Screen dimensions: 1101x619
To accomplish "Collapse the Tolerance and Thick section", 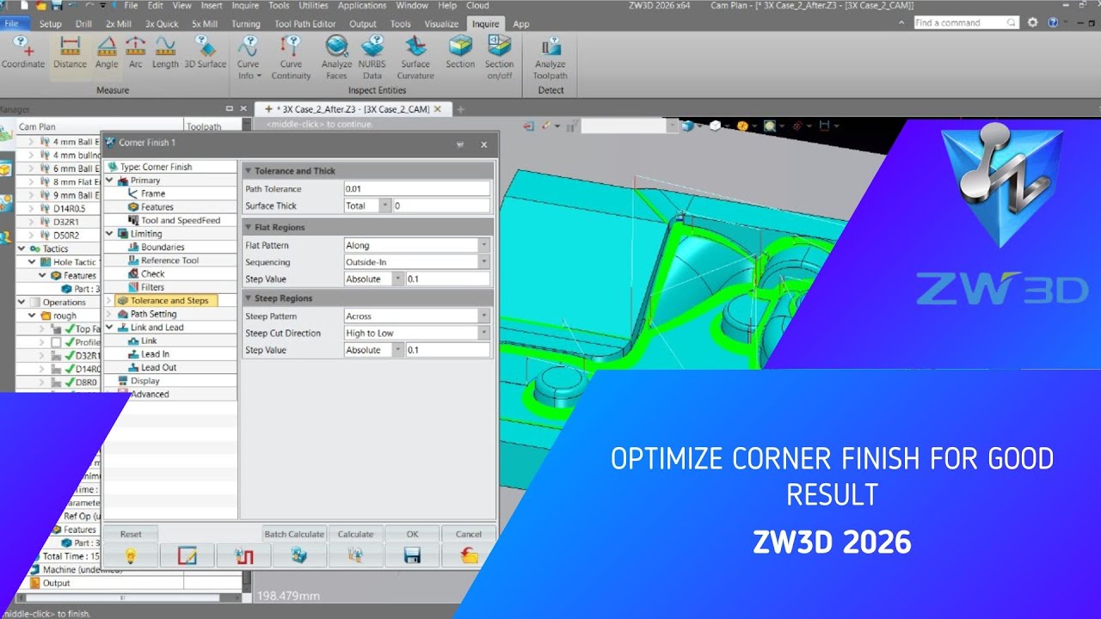I will click(249, 171).
